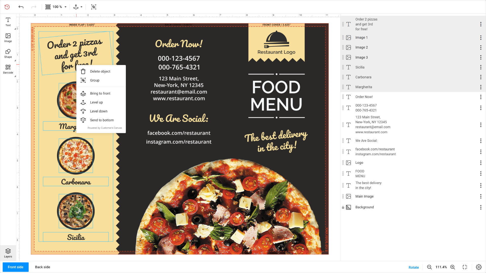Viewport: 486px width, 273px height.
Task: Choose Delete object from the context menu
Action: 100,72
